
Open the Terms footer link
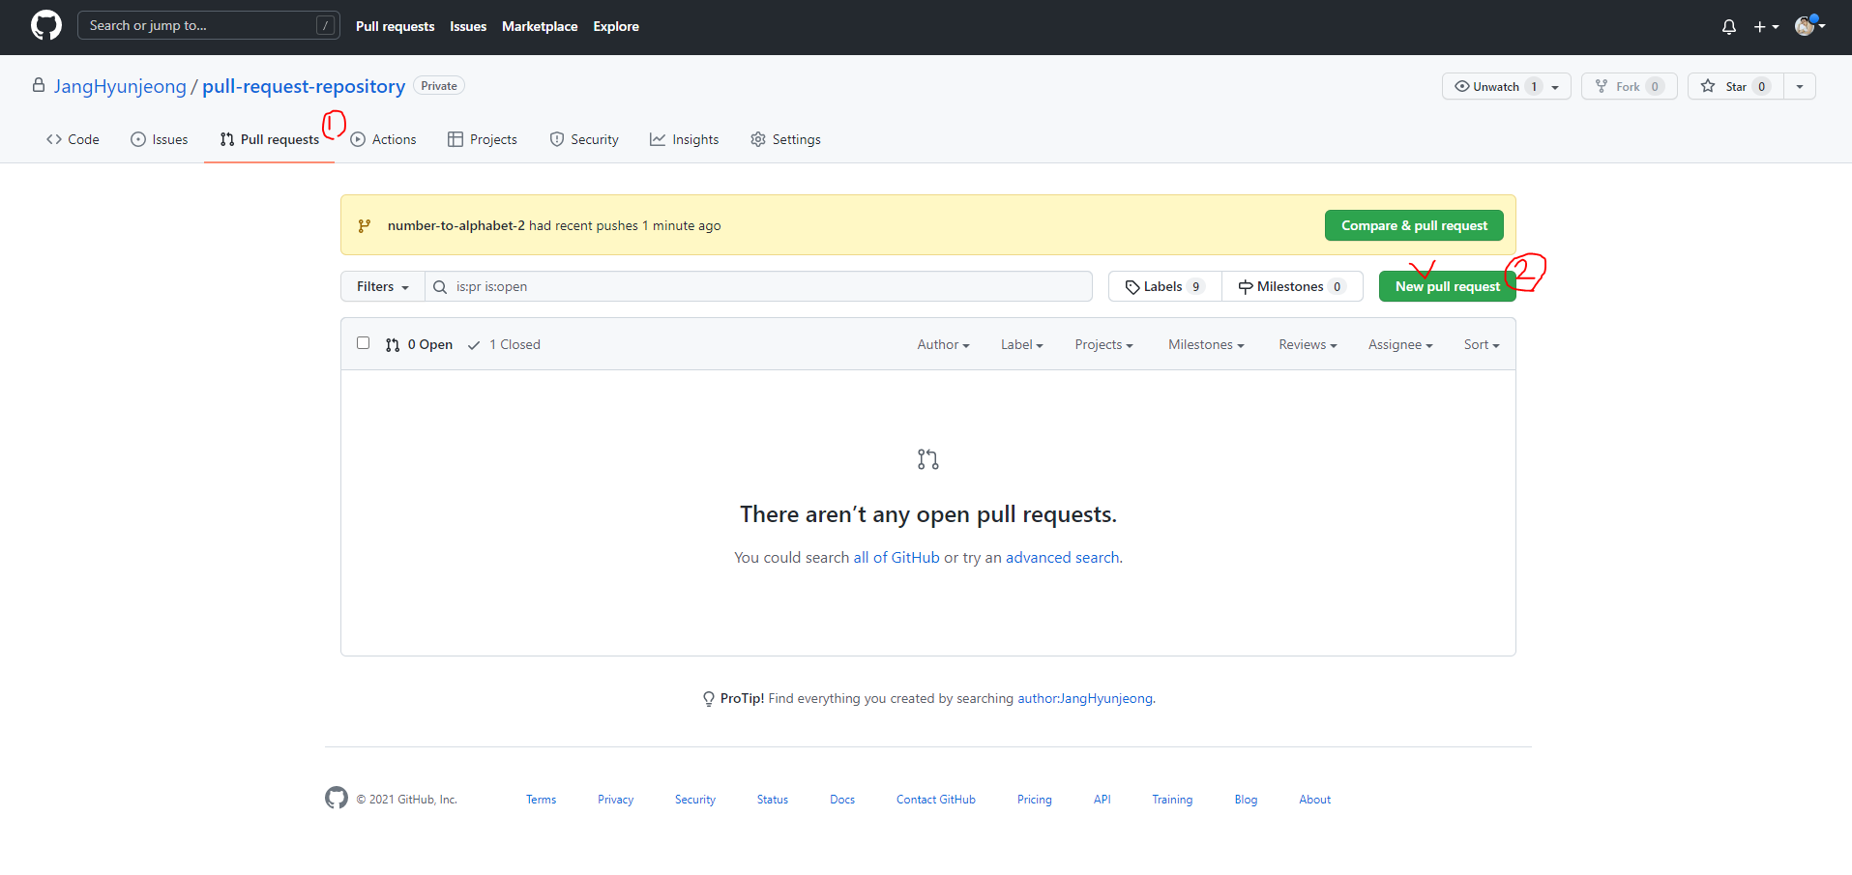point(541,800)
